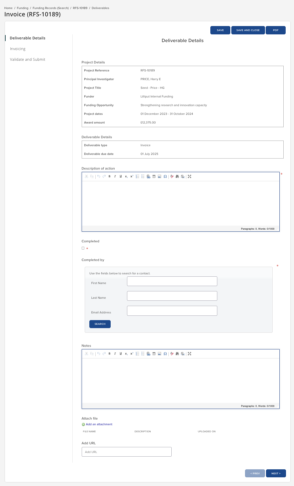
Task: Click the Uploaded On column header
Action: 207,432
